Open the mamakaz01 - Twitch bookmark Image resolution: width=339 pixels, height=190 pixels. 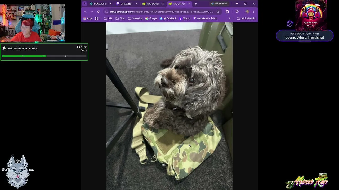pyautogui.click(x=205, y=18)
